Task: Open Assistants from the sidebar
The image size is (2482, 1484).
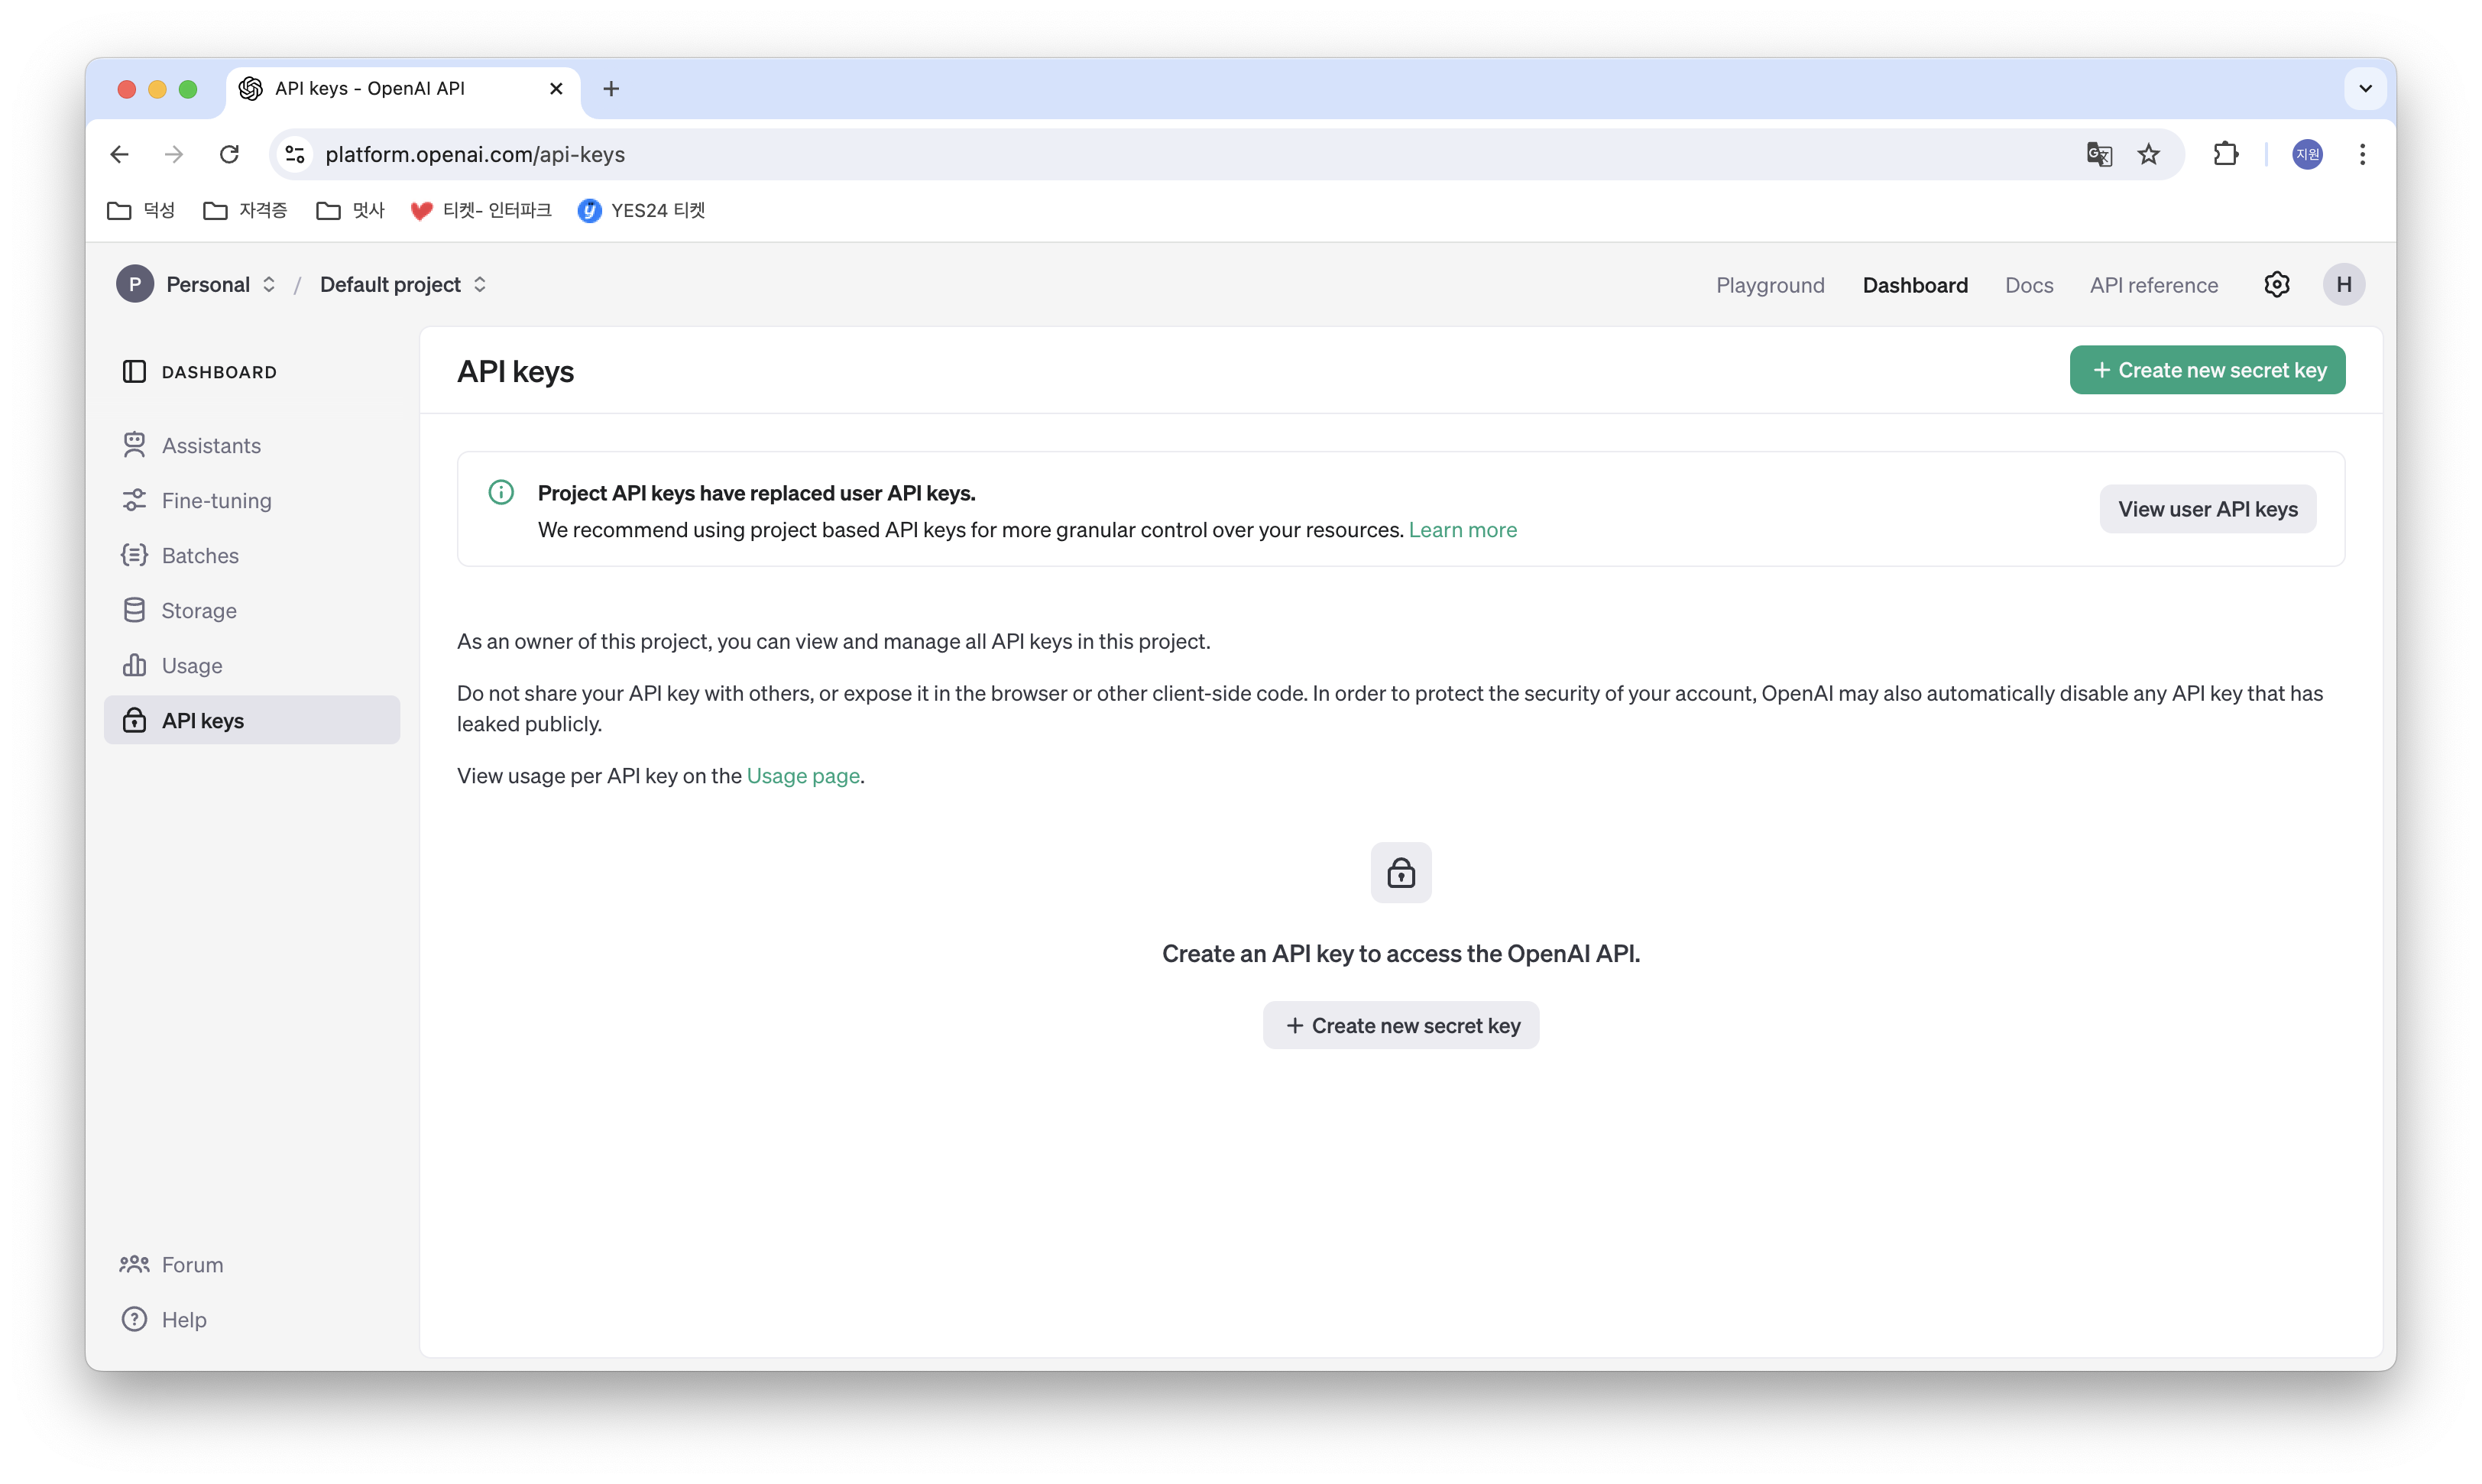Action: (x=211, y=446)
